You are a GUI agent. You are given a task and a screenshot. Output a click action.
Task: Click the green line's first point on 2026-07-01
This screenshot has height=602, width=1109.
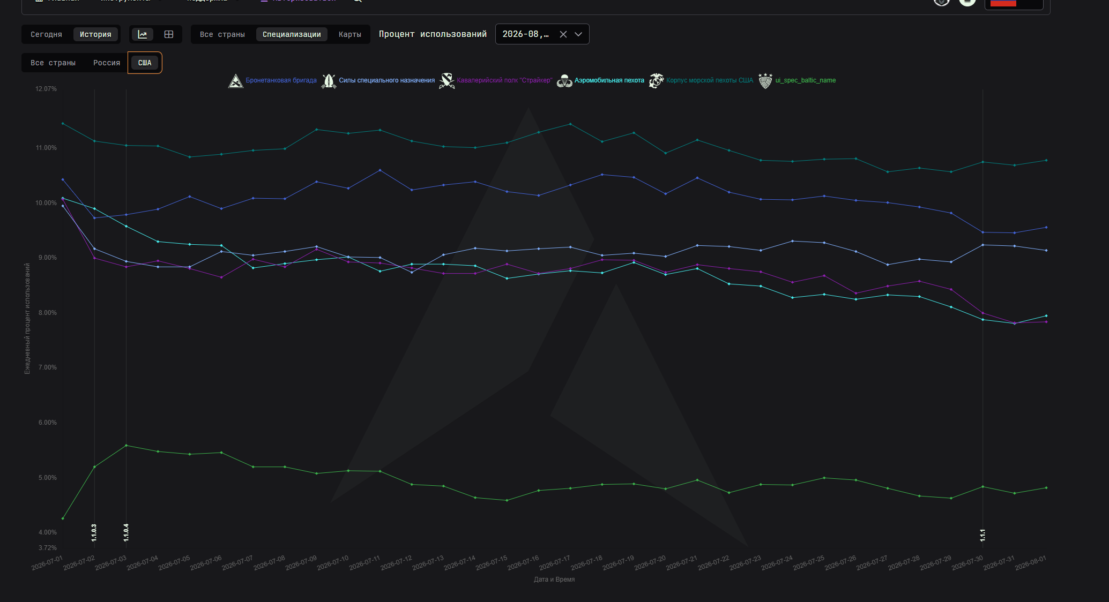tap(63, 518)
